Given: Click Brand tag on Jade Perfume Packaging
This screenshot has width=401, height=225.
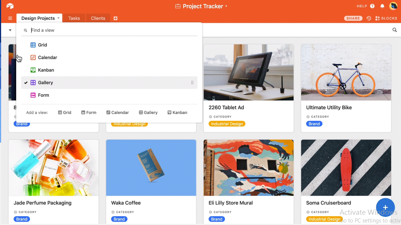Looking at the screenshot, I should click(22, 219).
